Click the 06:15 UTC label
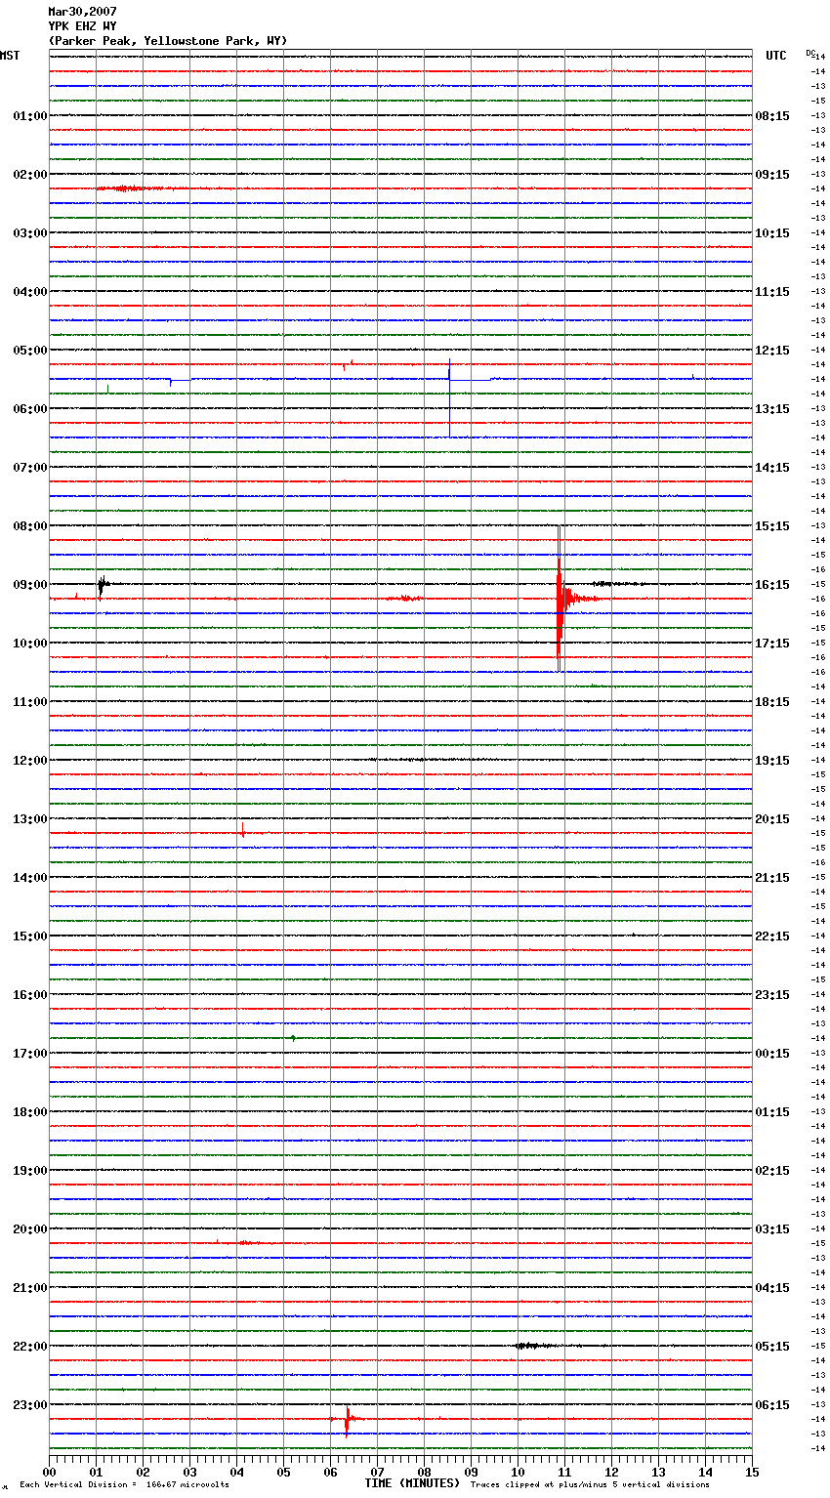The image size is (830, 1498). pyautogui.click(x=772, y=1405)
